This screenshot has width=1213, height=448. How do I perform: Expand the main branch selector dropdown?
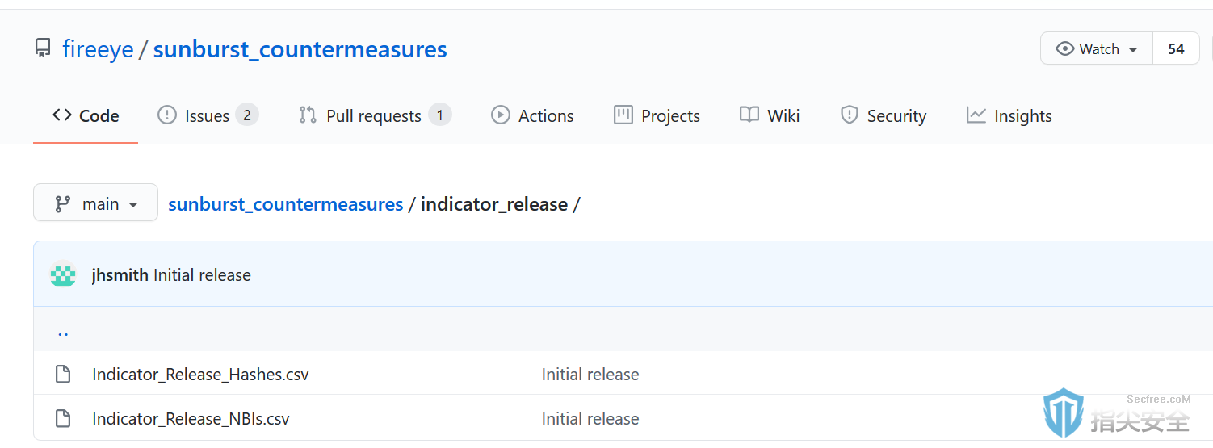(x=95, y=203)
